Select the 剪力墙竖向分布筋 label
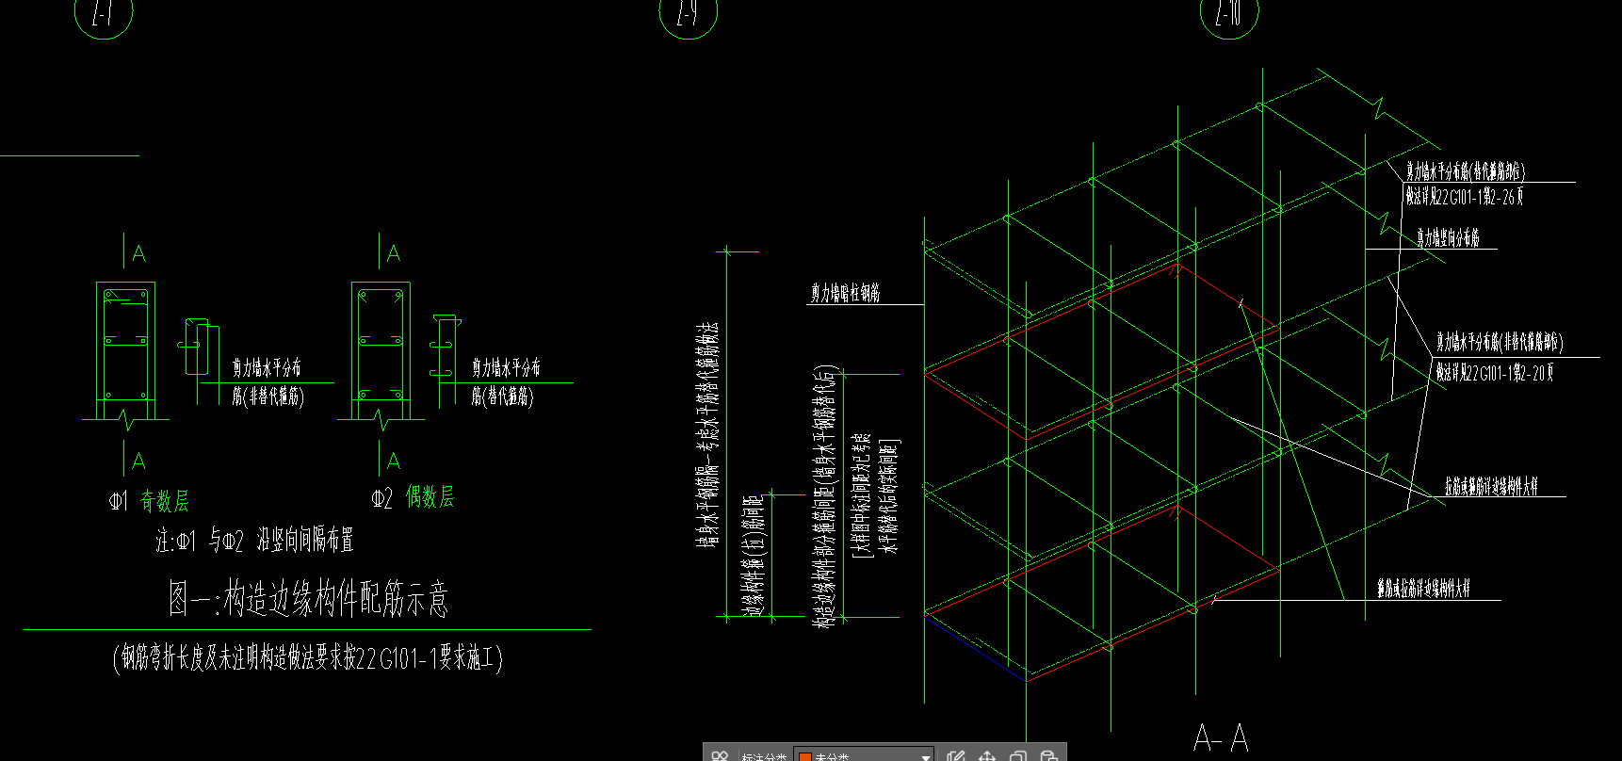1622x761 pixels. click(x=1448, y=237)
